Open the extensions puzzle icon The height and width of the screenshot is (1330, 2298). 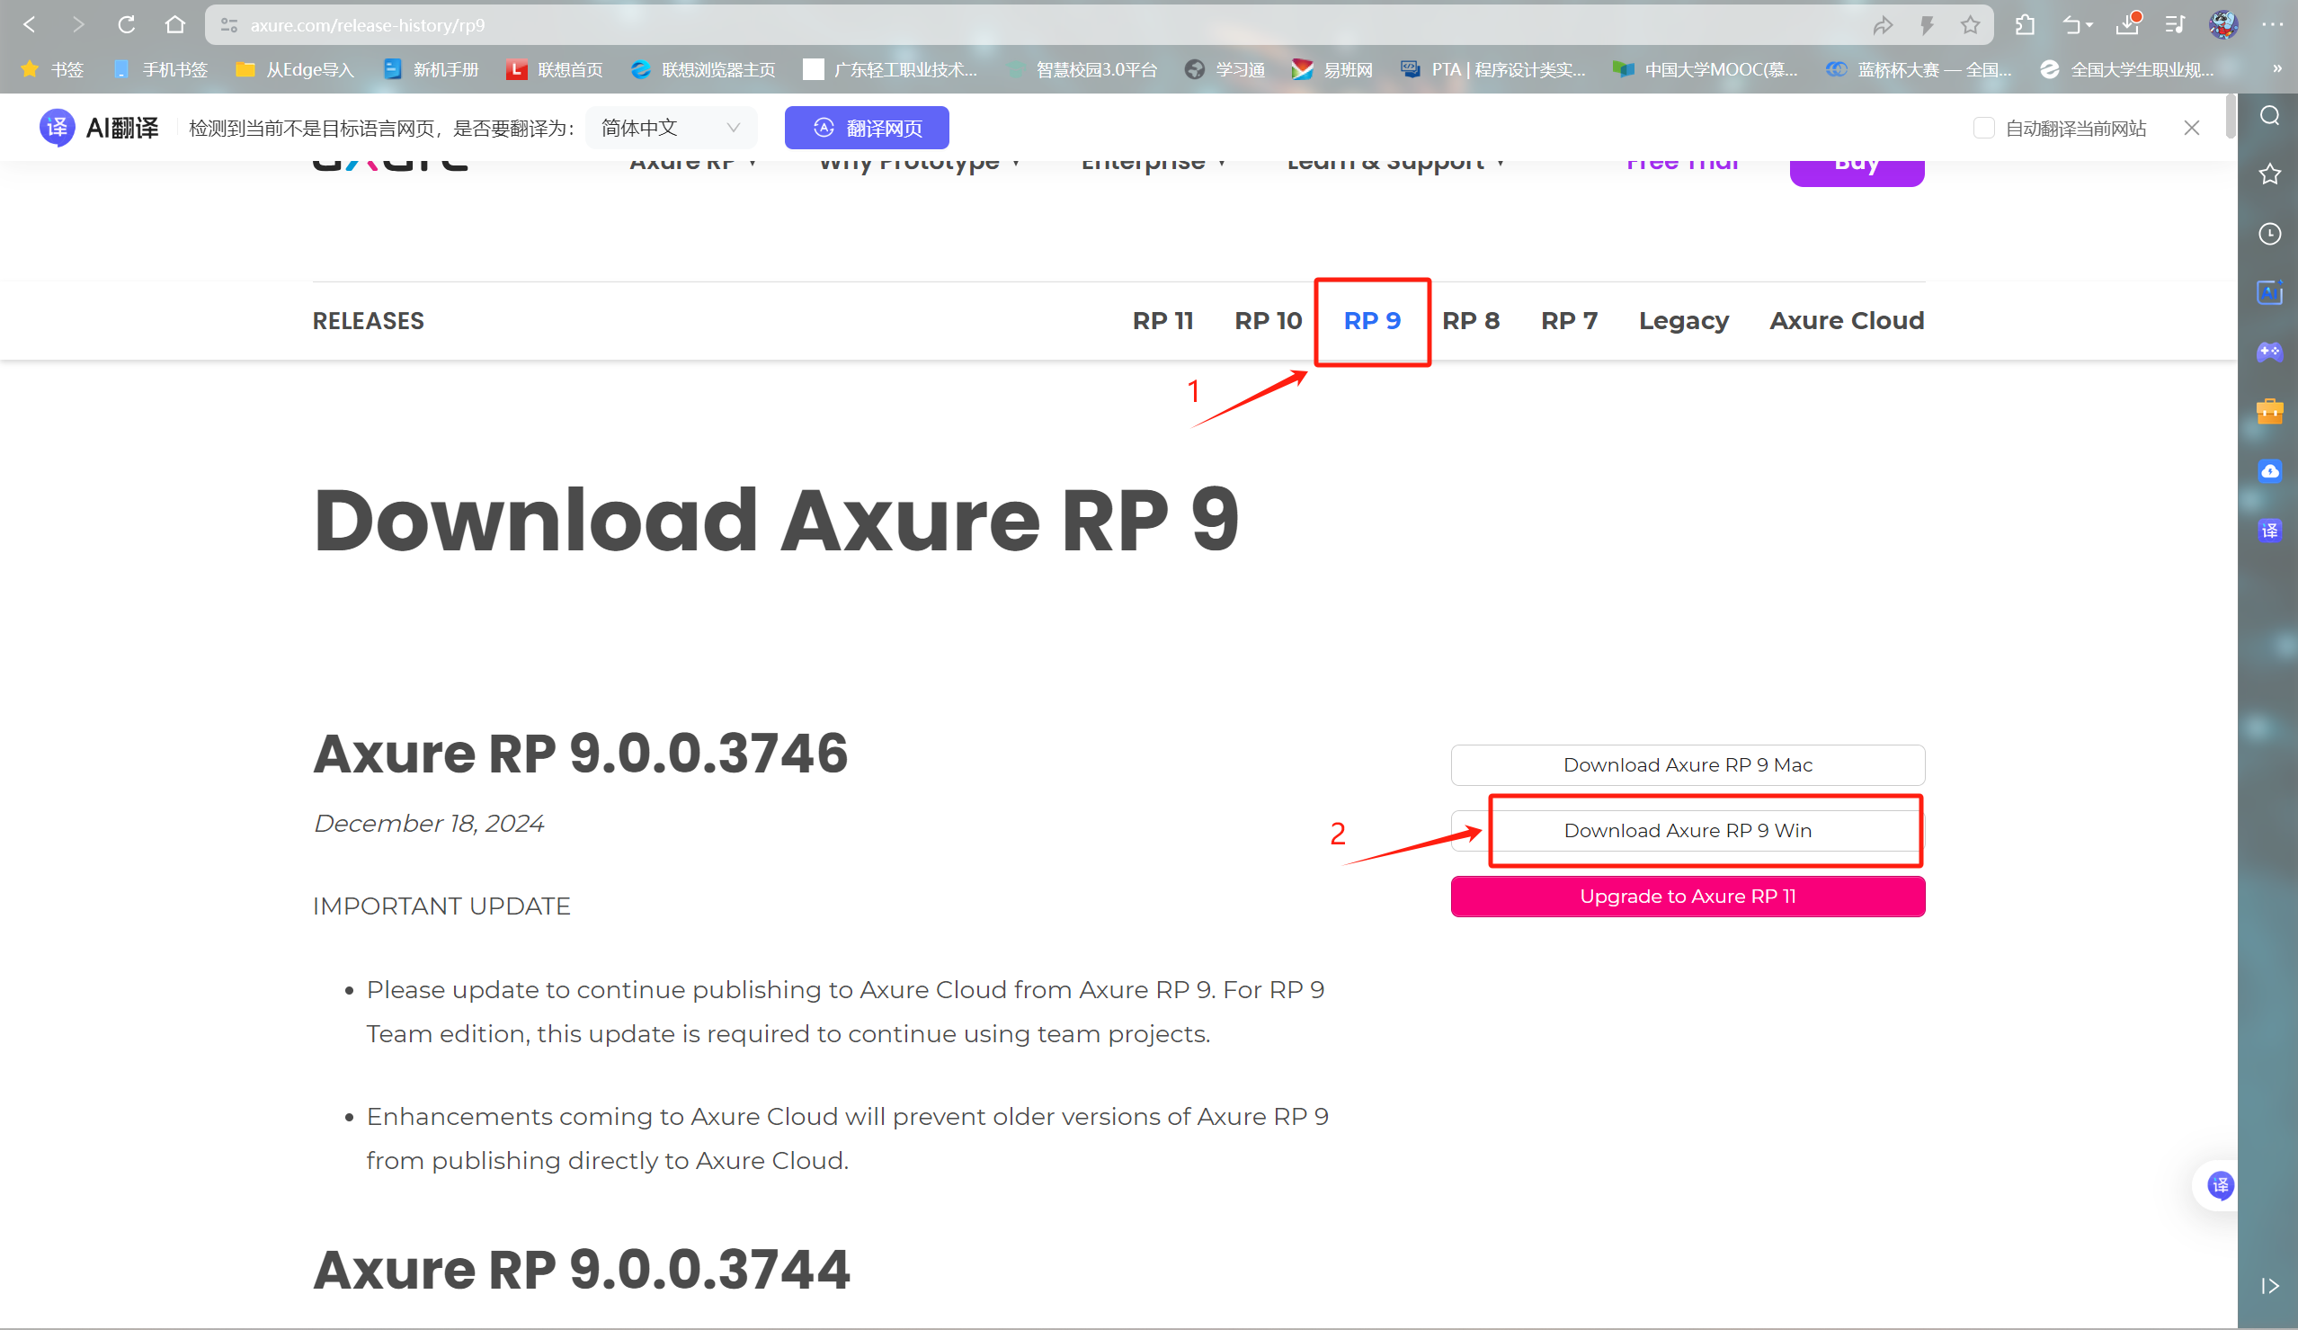[2025, 24]
